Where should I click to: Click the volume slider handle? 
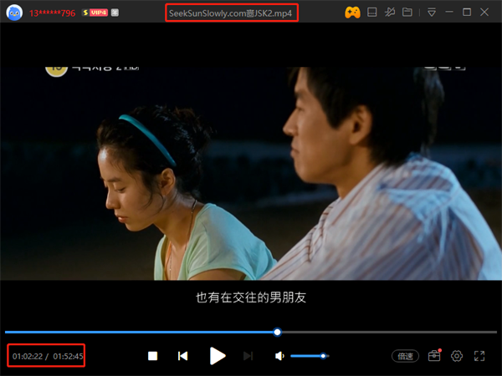coord(323,356)
